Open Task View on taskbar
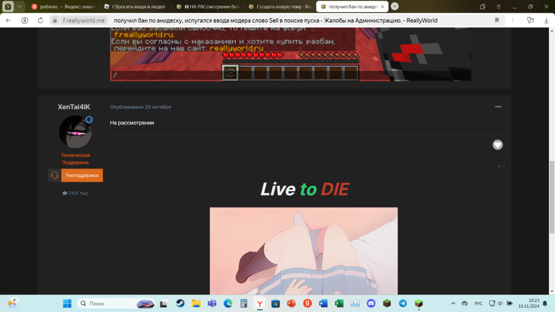The width and height of the screenshot is (555, 312). coord(164,303)
